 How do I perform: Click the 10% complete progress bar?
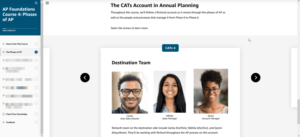[x=20, y=28]
